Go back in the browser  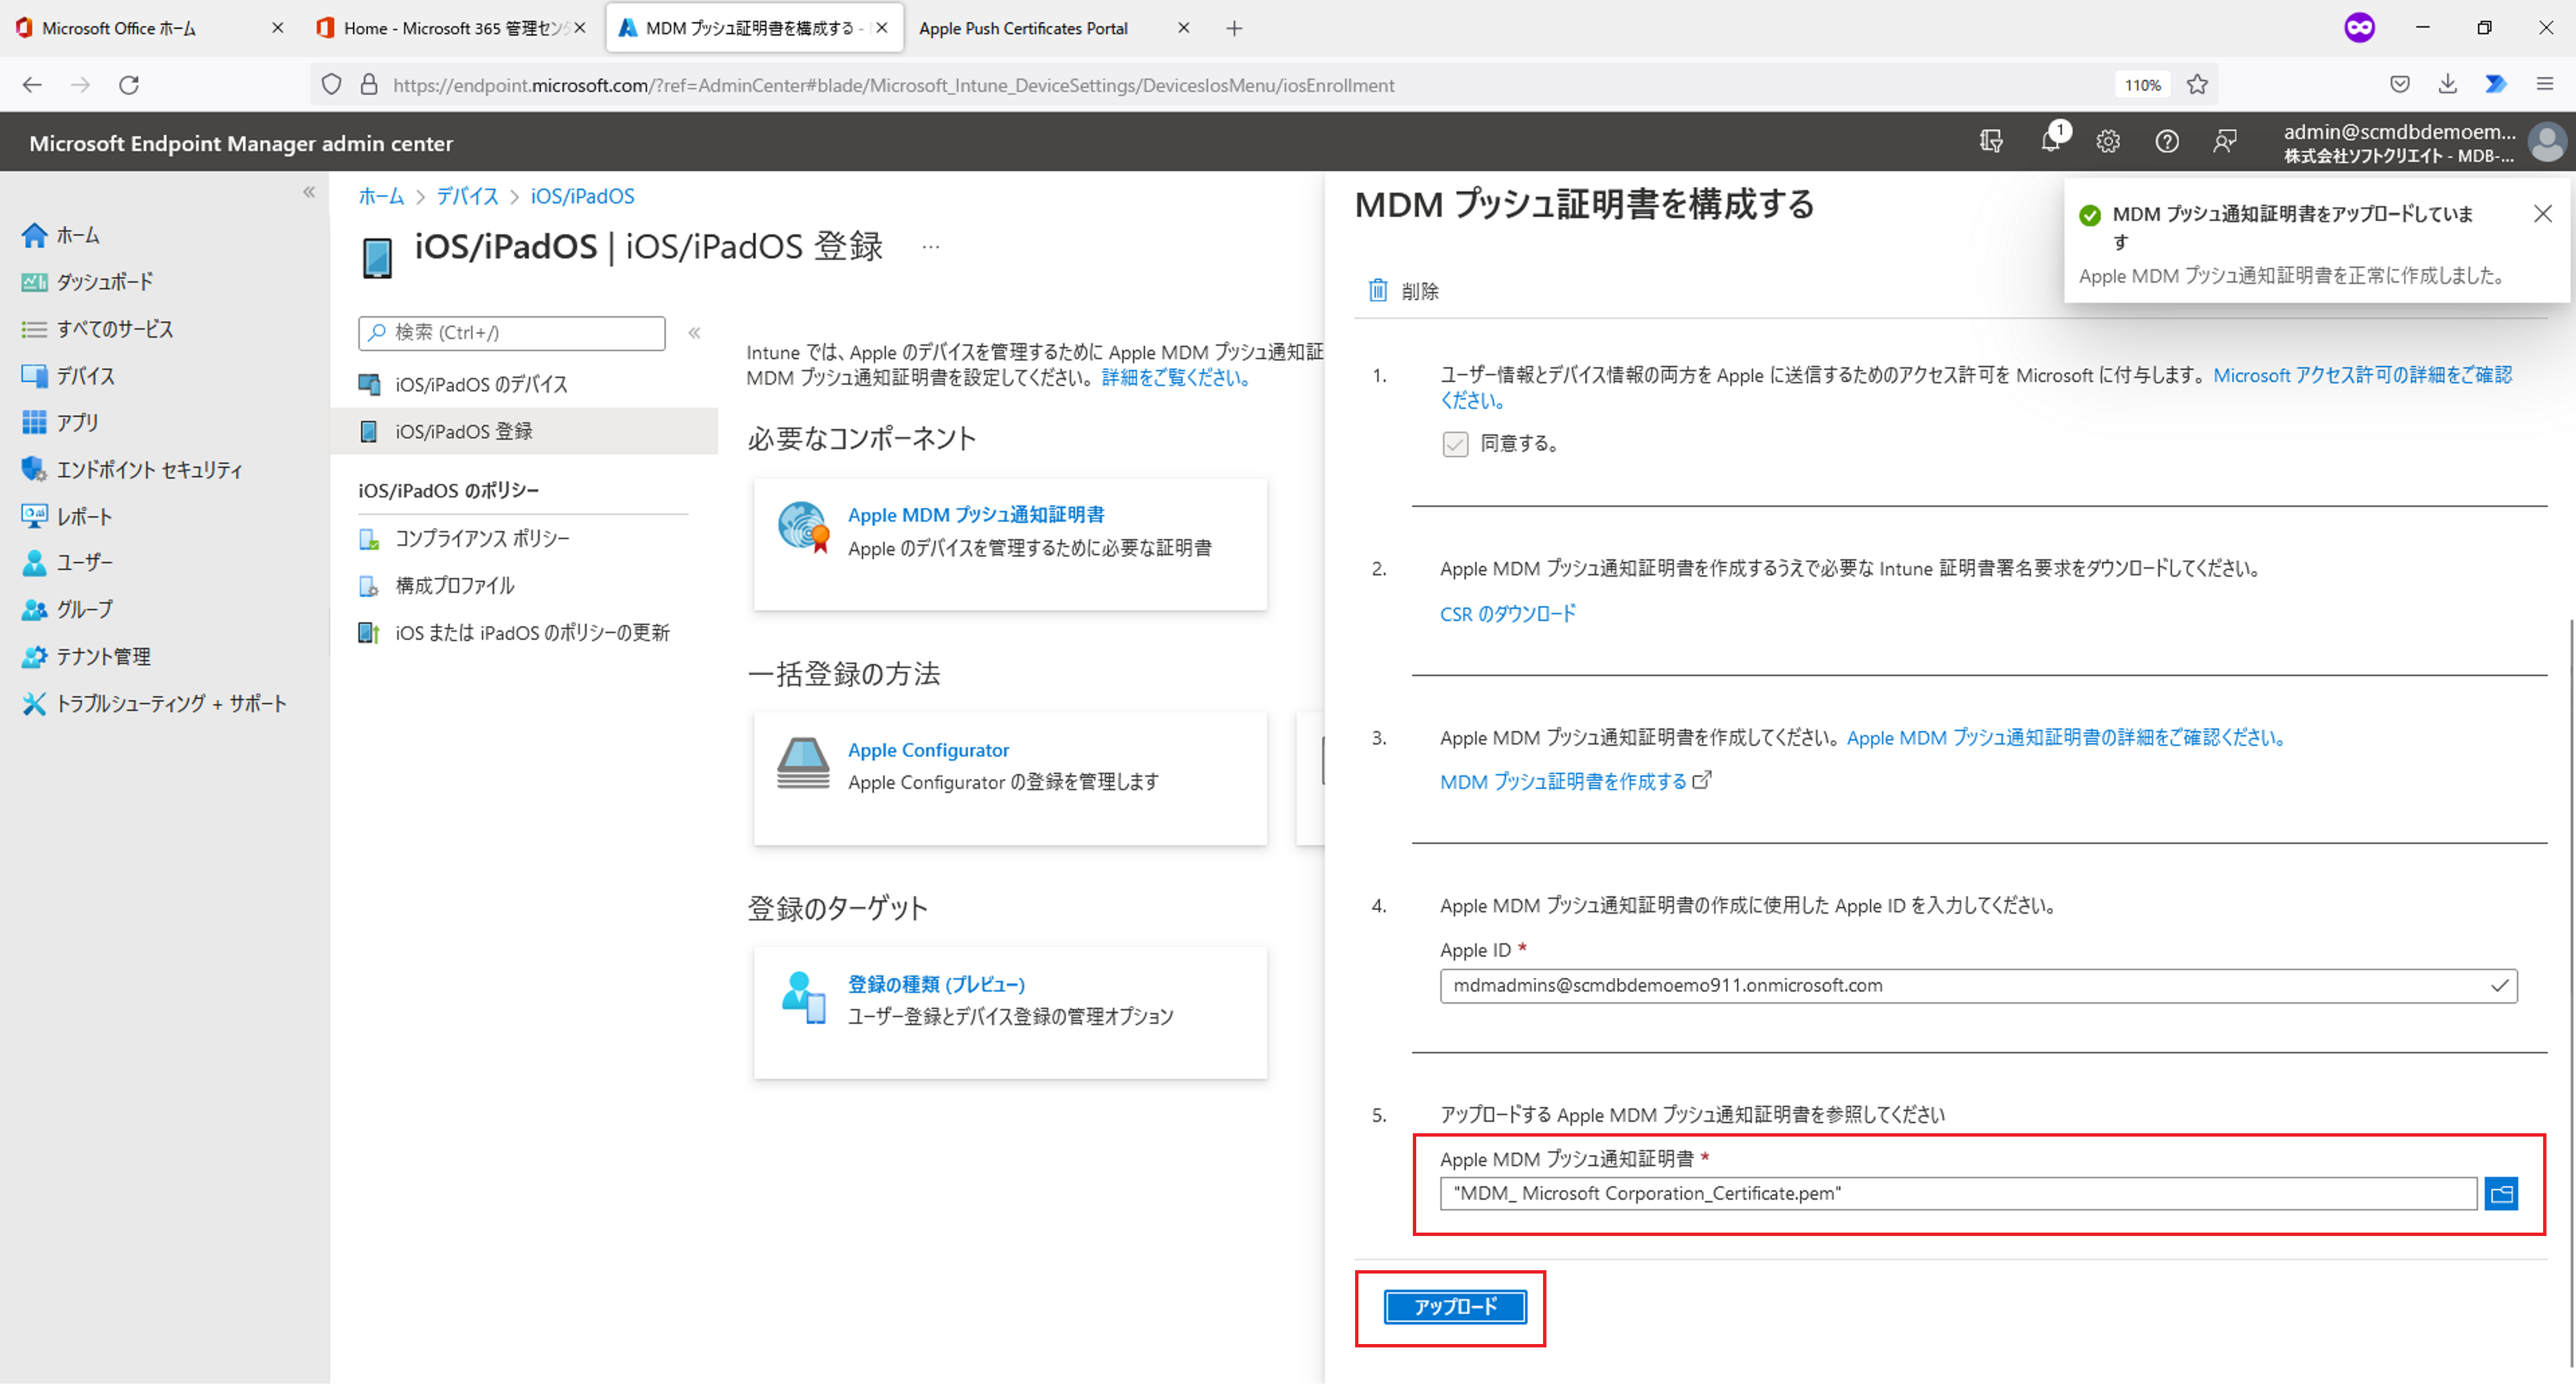(32, 85)
